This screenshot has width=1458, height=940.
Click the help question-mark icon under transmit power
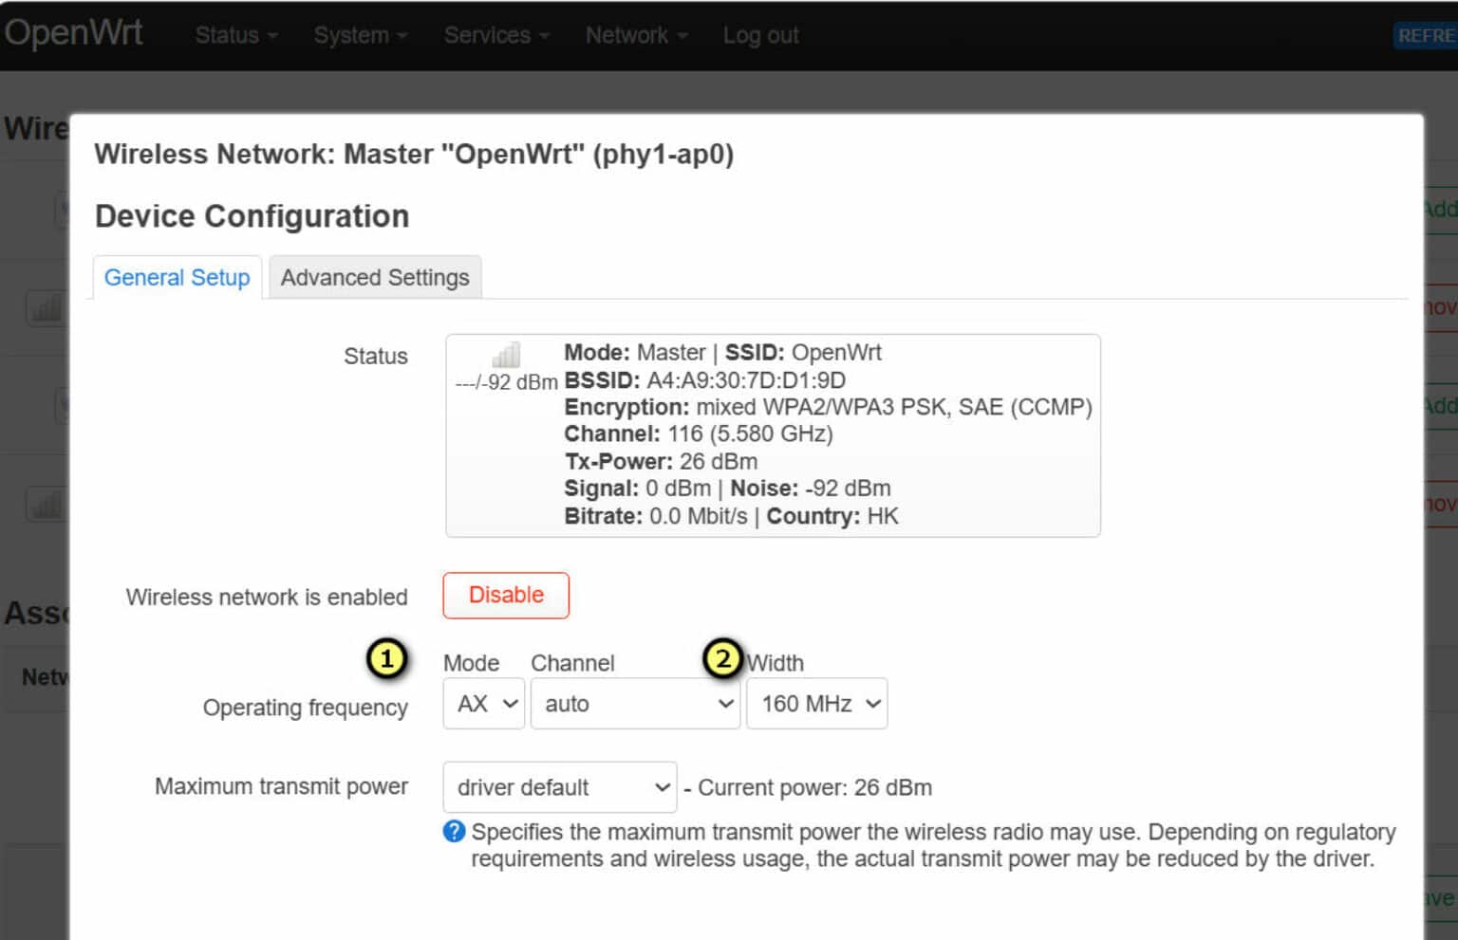coord(453,832)
